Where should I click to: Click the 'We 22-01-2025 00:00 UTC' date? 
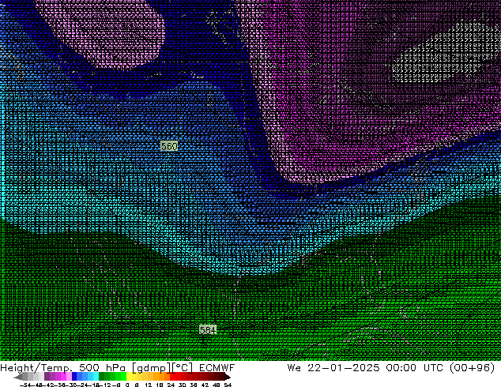pos(367,368)
